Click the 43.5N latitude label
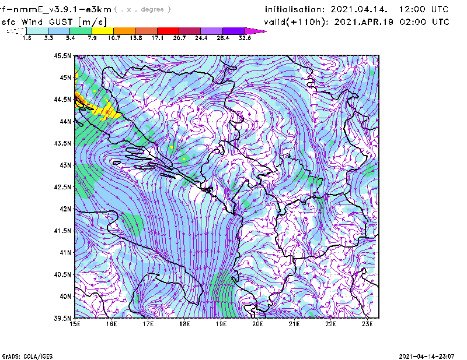The image size is (467, 360). (x=63, y=143)
